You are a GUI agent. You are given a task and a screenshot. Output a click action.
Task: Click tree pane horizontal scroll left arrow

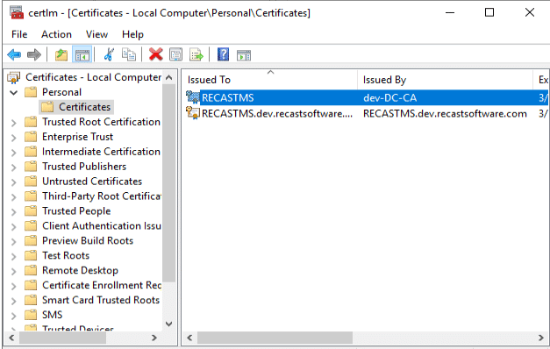pyautogui.click(x=11, y=338)
